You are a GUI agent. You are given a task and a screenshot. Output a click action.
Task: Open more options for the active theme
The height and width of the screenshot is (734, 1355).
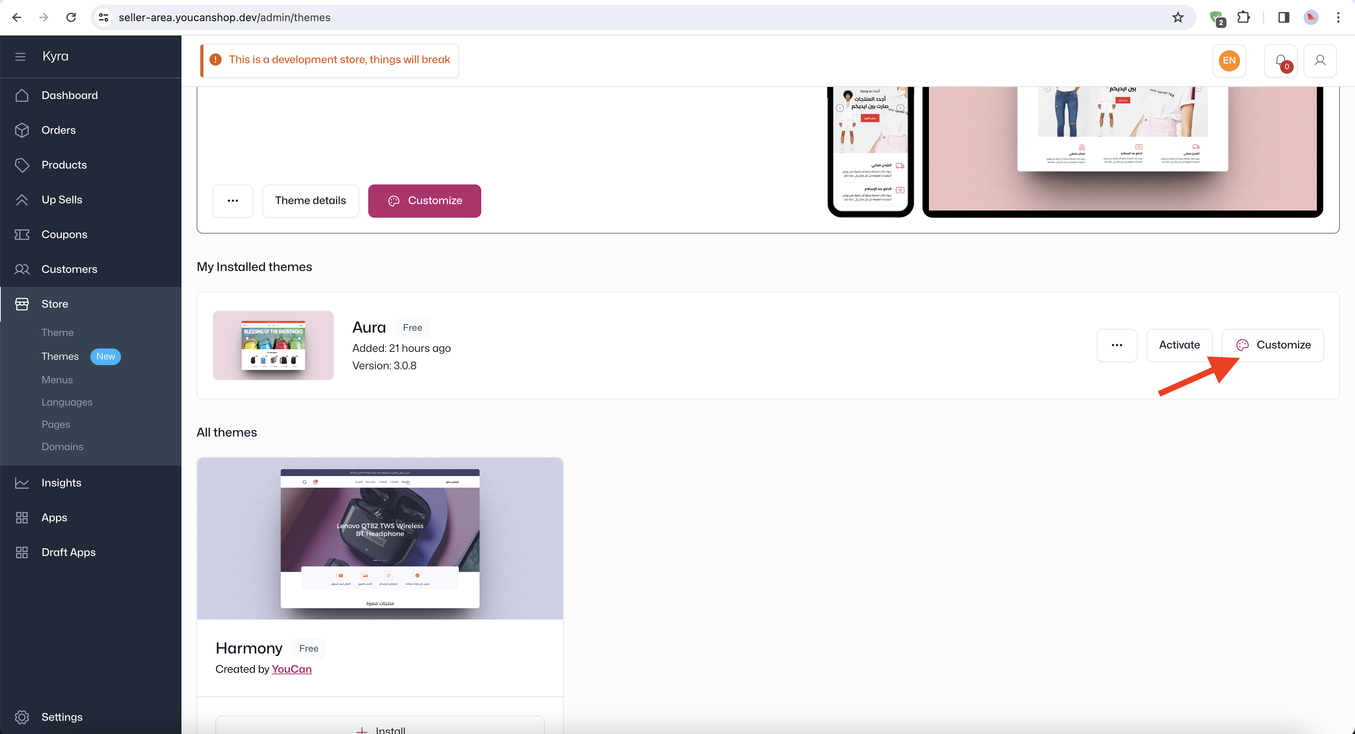[233, 200]
